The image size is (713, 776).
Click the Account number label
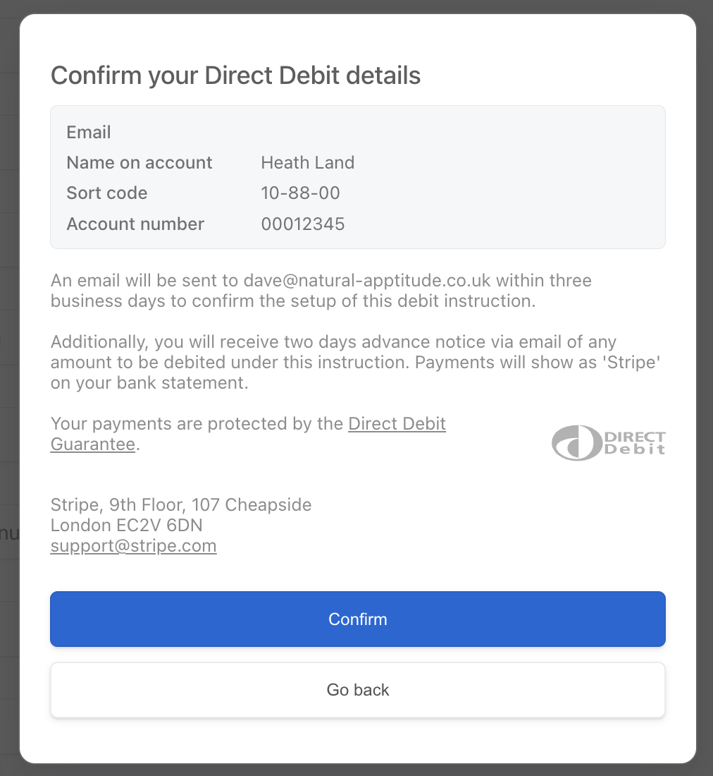coord(135,224)
